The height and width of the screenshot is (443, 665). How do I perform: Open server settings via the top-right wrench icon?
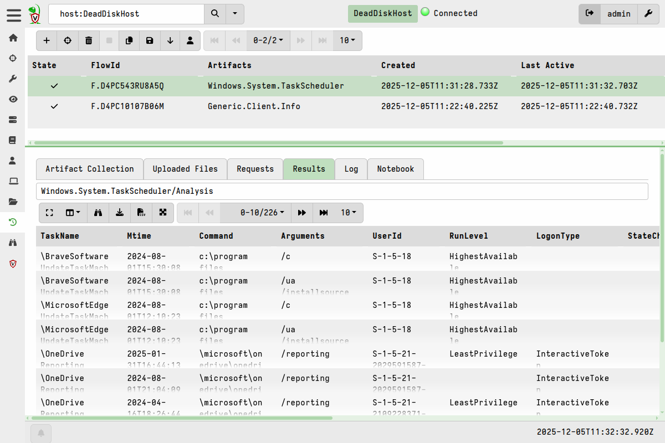(x=648, y=14)
